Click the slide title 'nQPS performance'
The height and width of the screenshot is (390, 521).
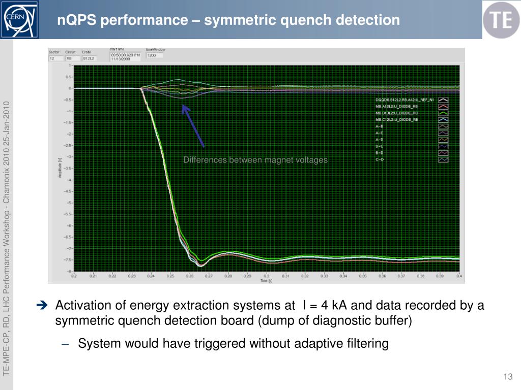228,20
